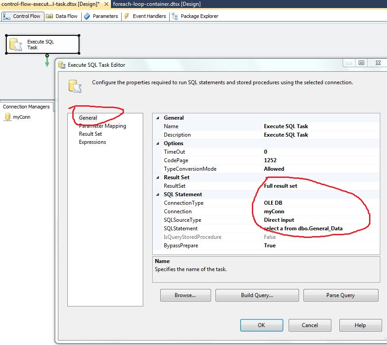Collapse the Options property group
Viewport: 387px width, 345px height.
158,143
